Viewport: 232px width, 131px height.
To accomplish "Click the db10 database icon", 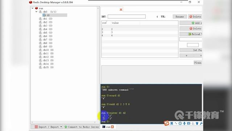I will click(40, 50).
